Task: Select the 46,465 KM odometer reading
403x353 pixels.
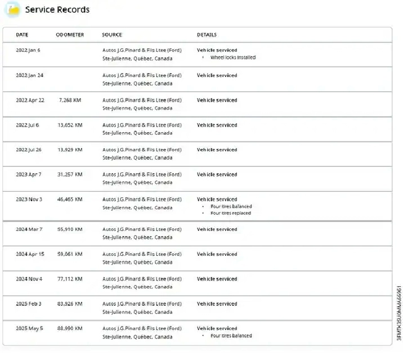Action: 70,199
